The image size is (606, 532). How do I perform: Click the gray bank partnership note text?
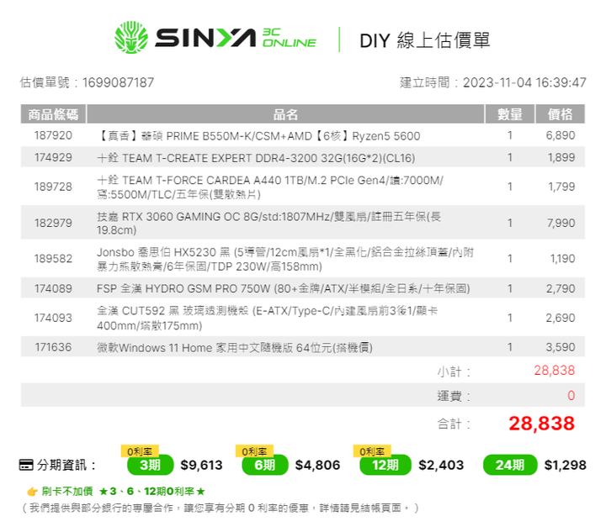pos(221,508)
